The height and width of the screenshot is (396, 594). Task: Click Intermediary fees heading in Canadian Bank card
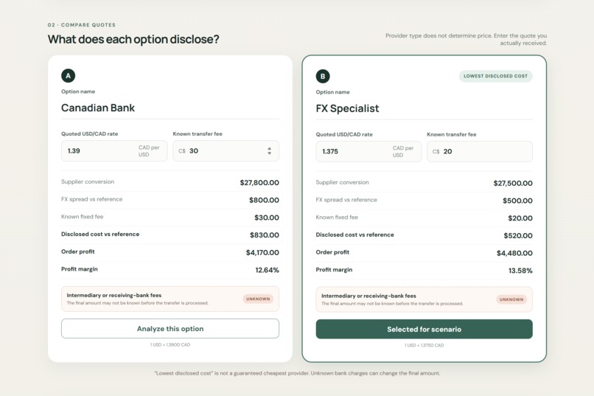tap(114, 295)
